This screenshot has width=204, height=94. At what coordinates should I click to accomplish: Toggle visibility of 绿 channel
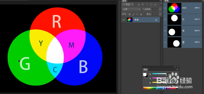(165, 31)
